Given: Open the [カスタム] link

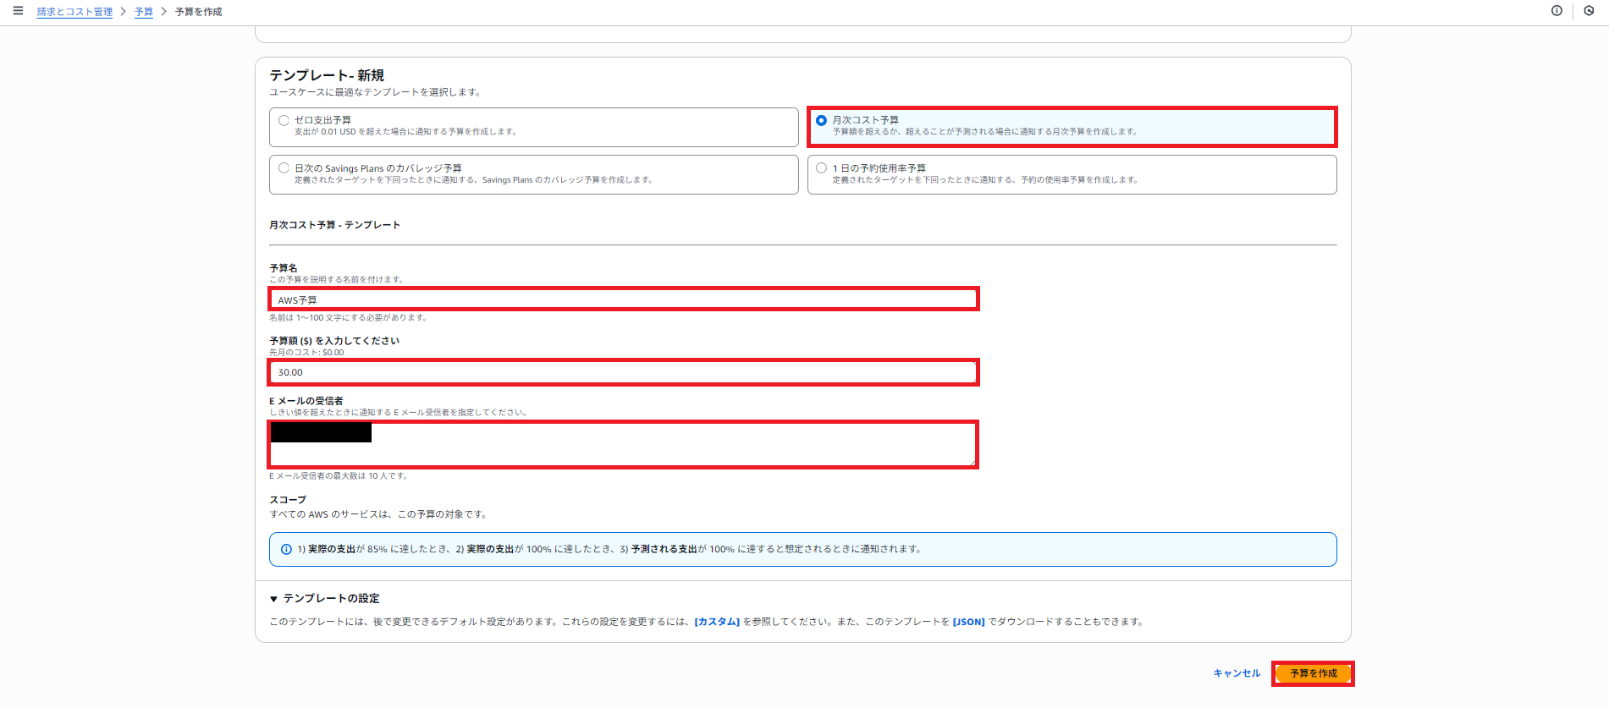Looking at the screenshot, I should [717, 622].
